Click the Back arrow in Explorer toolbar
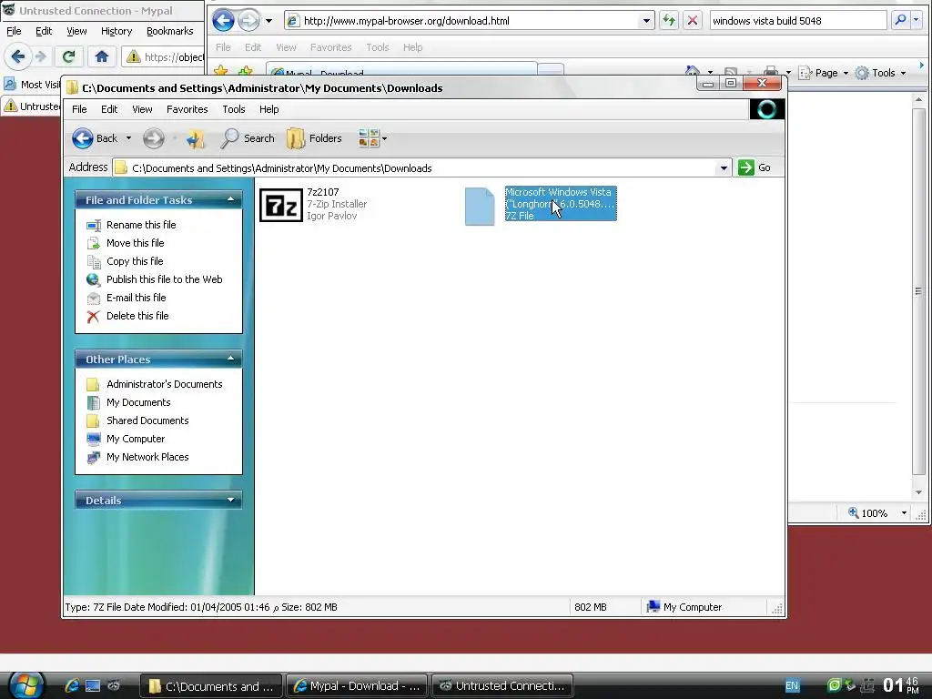The height and width of the screenshot is (699, 932). click(x=83, y=138)
